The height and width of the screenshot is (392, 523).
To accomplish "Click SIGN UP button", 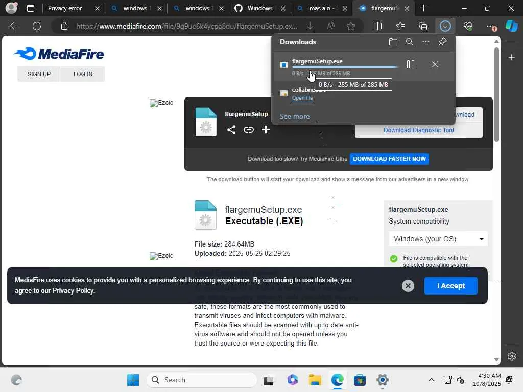I will tap(39, 74).
